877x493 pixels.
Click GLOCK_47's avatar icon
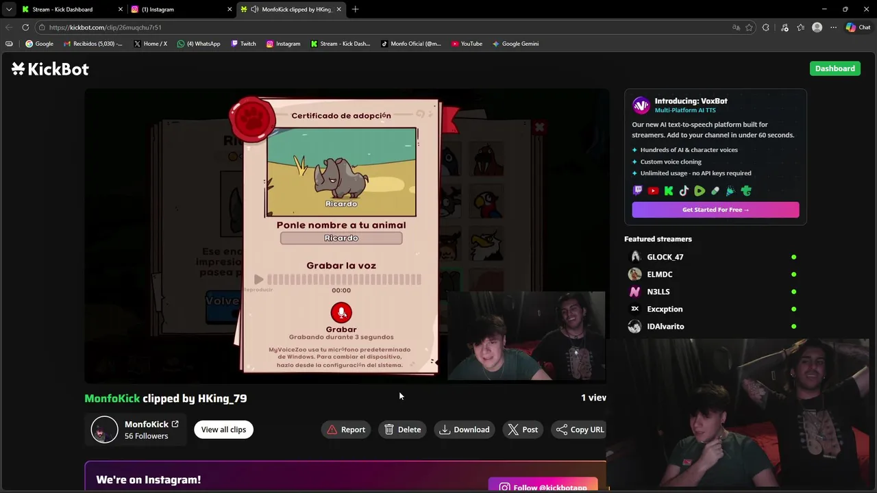(x=635, y=257)
